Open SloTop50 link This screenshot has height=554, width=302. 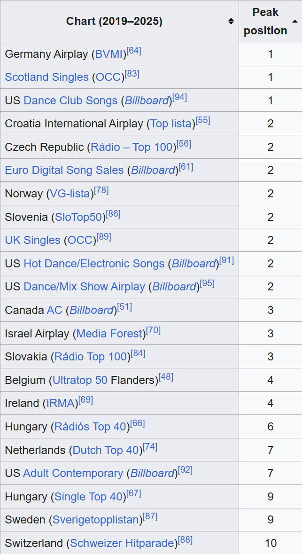[79, 217]
